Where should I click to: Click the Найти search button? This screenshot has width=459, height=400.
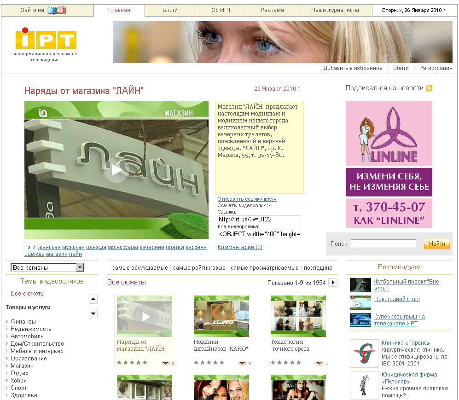pos(437,243)
